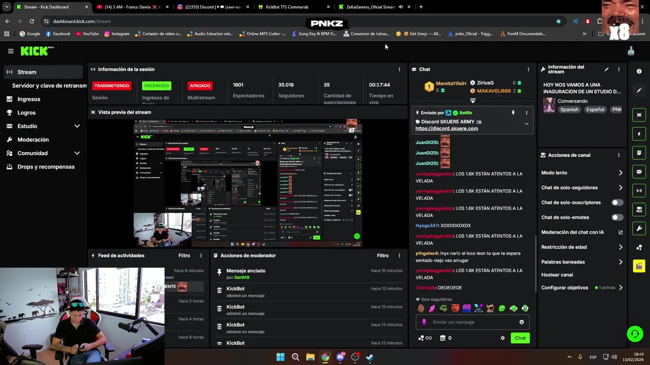Click the yellow clapperboard icon in right rail
Viewport: 650px width, 365px height.
click(639, 266)
